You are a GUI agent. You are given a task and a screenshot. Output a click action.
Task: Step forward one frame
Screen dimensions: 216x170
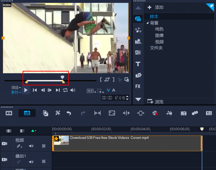[x=50, y=90]
